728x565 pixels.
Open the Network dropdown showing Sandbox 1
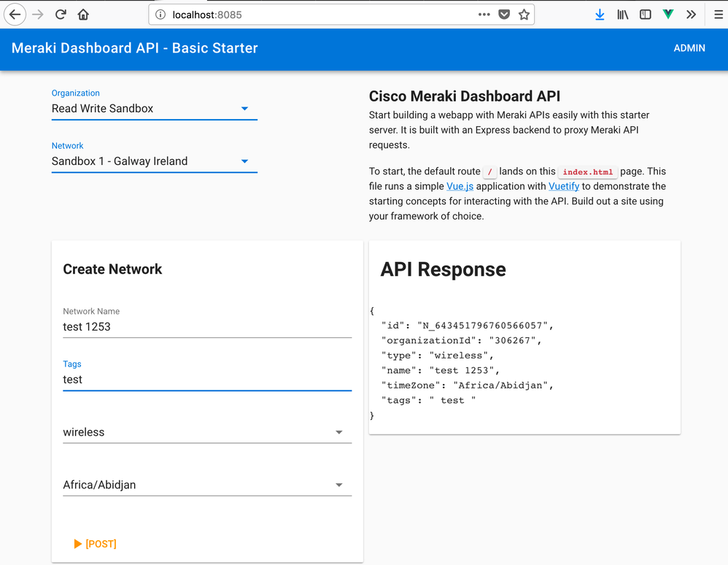pyautogui.click(x=244, y=161)
